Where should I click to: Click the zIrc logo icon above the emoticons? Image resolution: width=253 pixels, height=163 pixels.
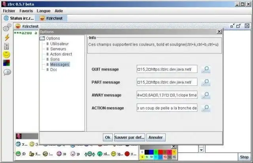click(x=19, y=136)
